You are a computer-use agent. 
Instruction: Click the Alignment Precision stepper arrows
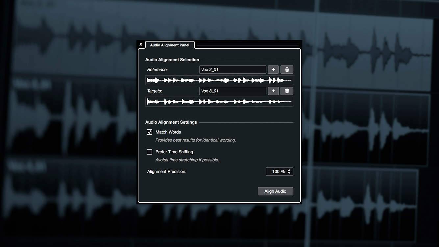point(289,171)
